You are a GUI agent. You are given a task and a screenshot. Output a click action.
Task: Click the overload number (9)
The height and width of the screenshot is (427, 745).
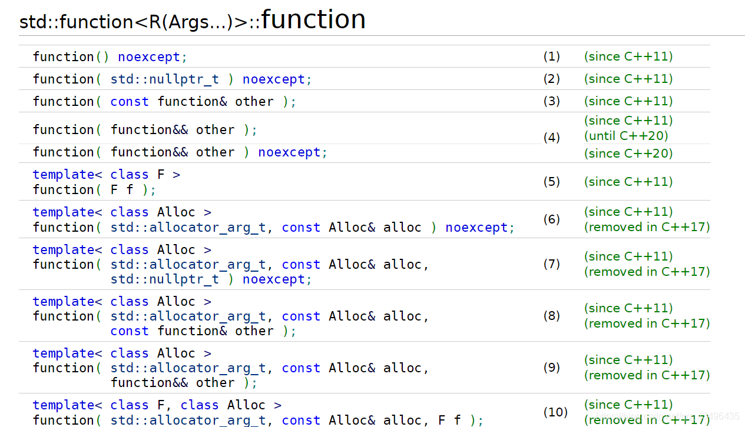tap(552, 368)
